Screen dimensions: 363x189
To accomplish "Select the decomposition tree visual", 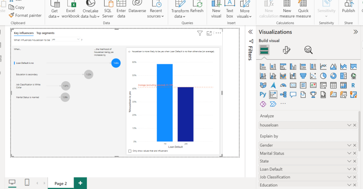I will [283, 94].
